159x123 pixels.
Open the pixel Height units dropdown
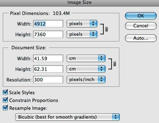(x=82, y=34)
